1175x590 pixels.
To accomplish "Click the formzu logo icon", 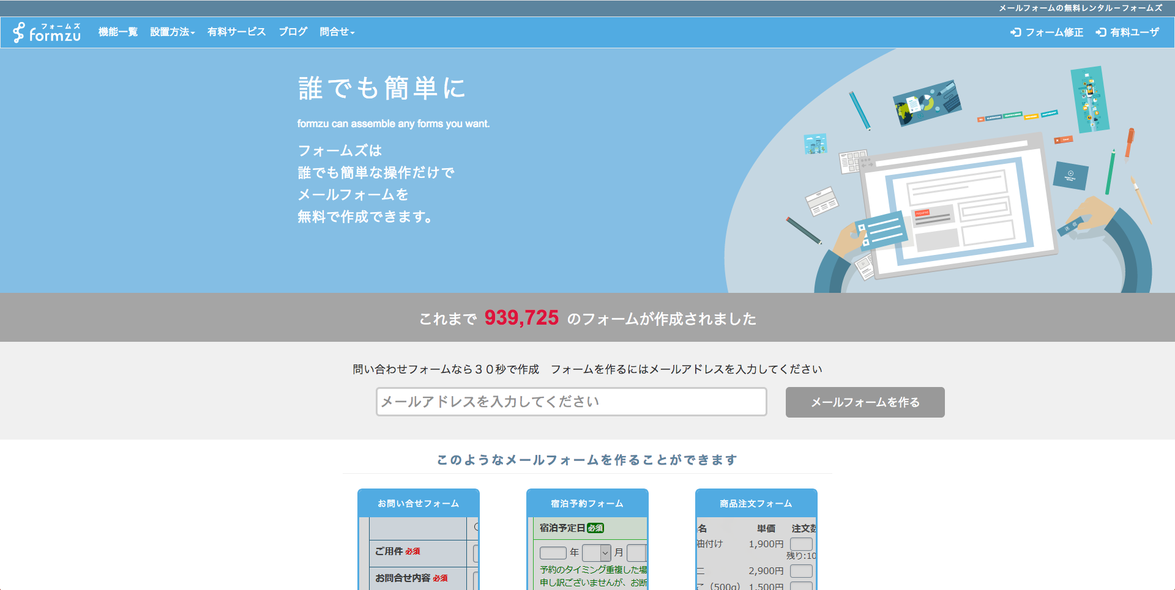I will click(x=18, y=32).
